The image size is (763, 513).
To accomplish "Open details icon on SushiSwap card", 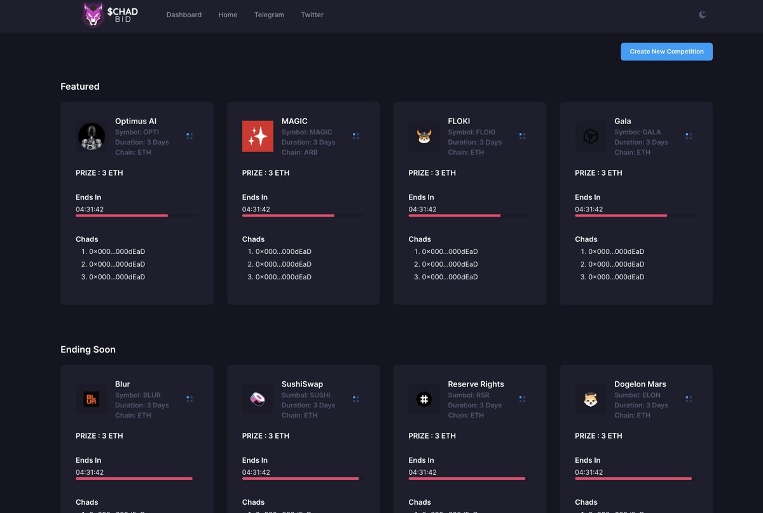I will 356,398.
